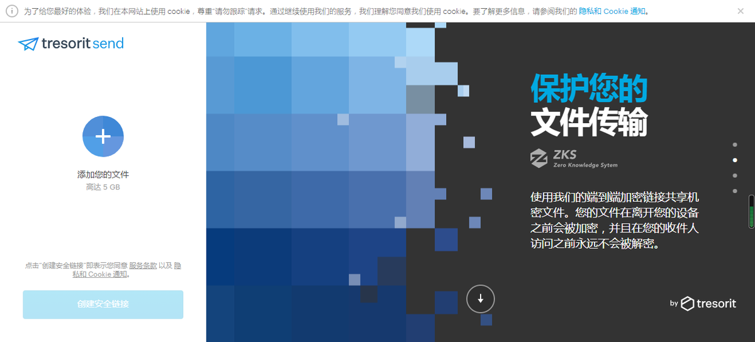Image resolution: width=755 pixels, height=342 pixels.
Task: Click the 文件传输 headline
Action: click(589, 122)
